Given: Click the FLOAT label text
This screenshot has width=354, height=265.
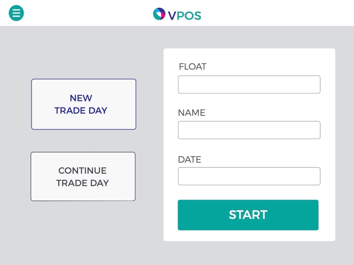Looking at the screenshot, I should pos(193,66).
